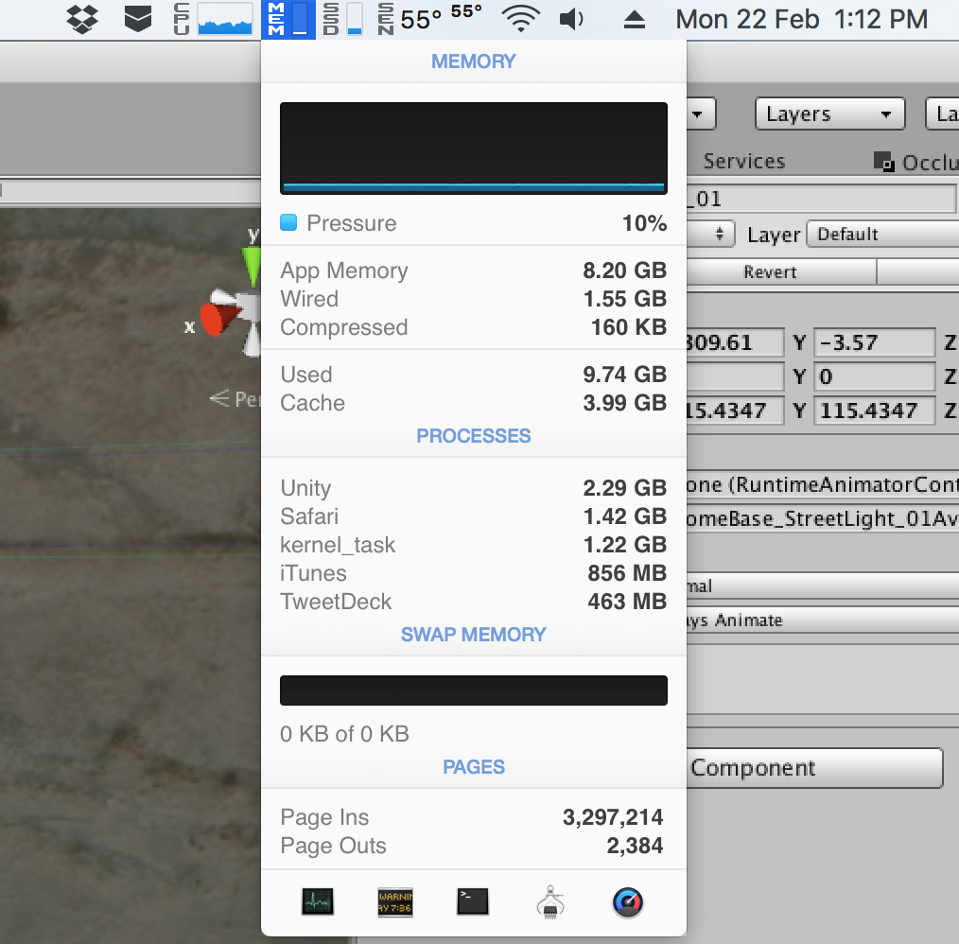Open the iStat sensors temperature item
This screenshot has height=944, width=959.
pos(430,19)
